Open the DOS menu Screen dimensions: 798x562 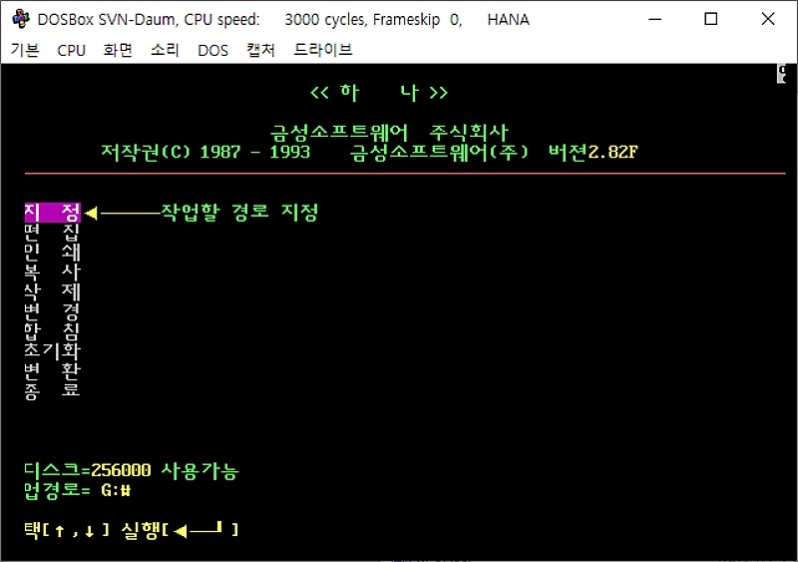212,50
